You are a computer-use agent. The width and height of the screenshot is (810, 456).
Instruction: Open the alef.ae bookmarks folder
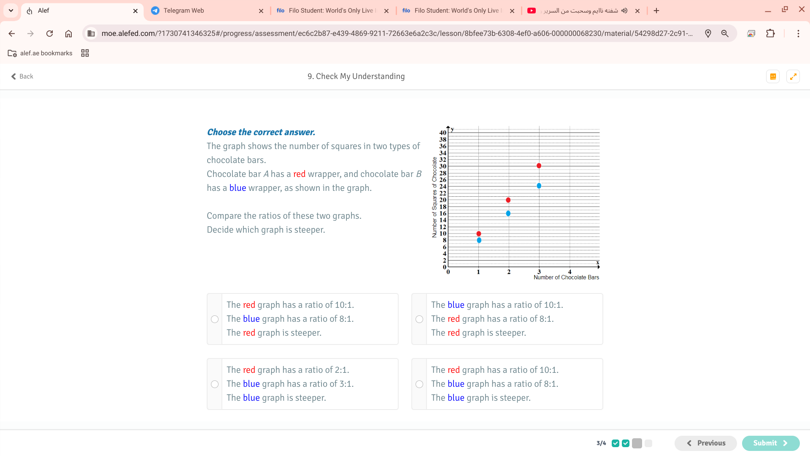[x=40, y=53]
